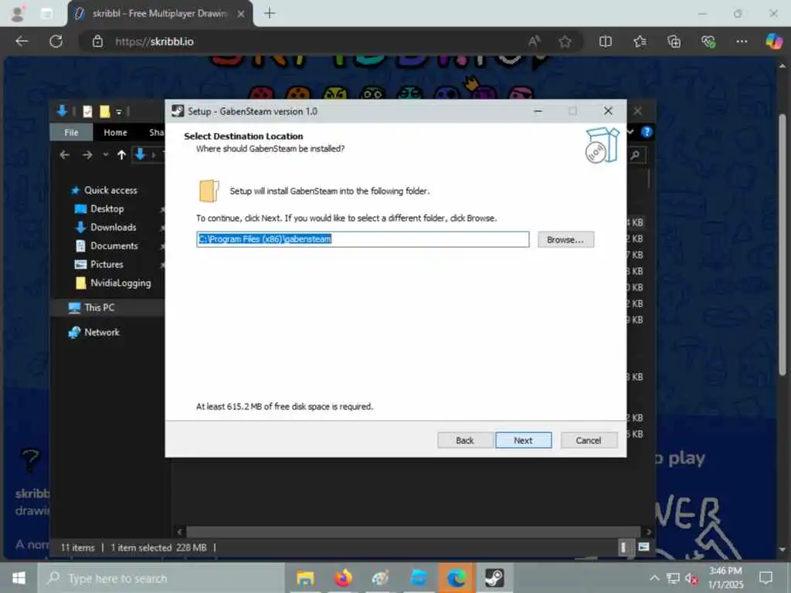Minimize the Setup window
791x593 pixels.
[538, 111]
